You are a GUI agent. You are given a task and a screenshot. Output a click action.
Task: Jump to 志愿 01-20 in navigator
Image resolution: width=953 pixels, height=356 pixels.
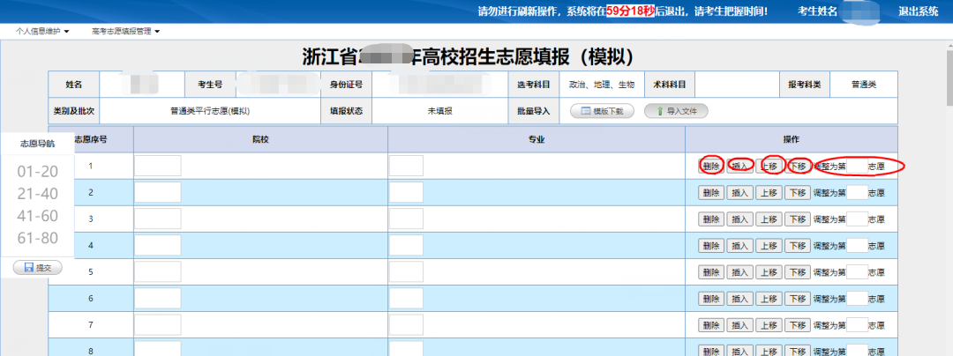37,171
